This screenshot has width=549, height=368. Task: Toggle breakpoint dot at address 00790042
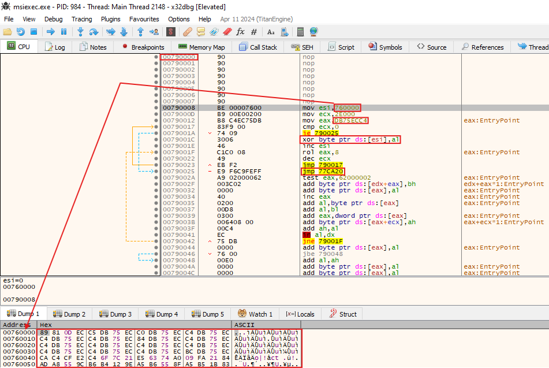pos(156,241)
